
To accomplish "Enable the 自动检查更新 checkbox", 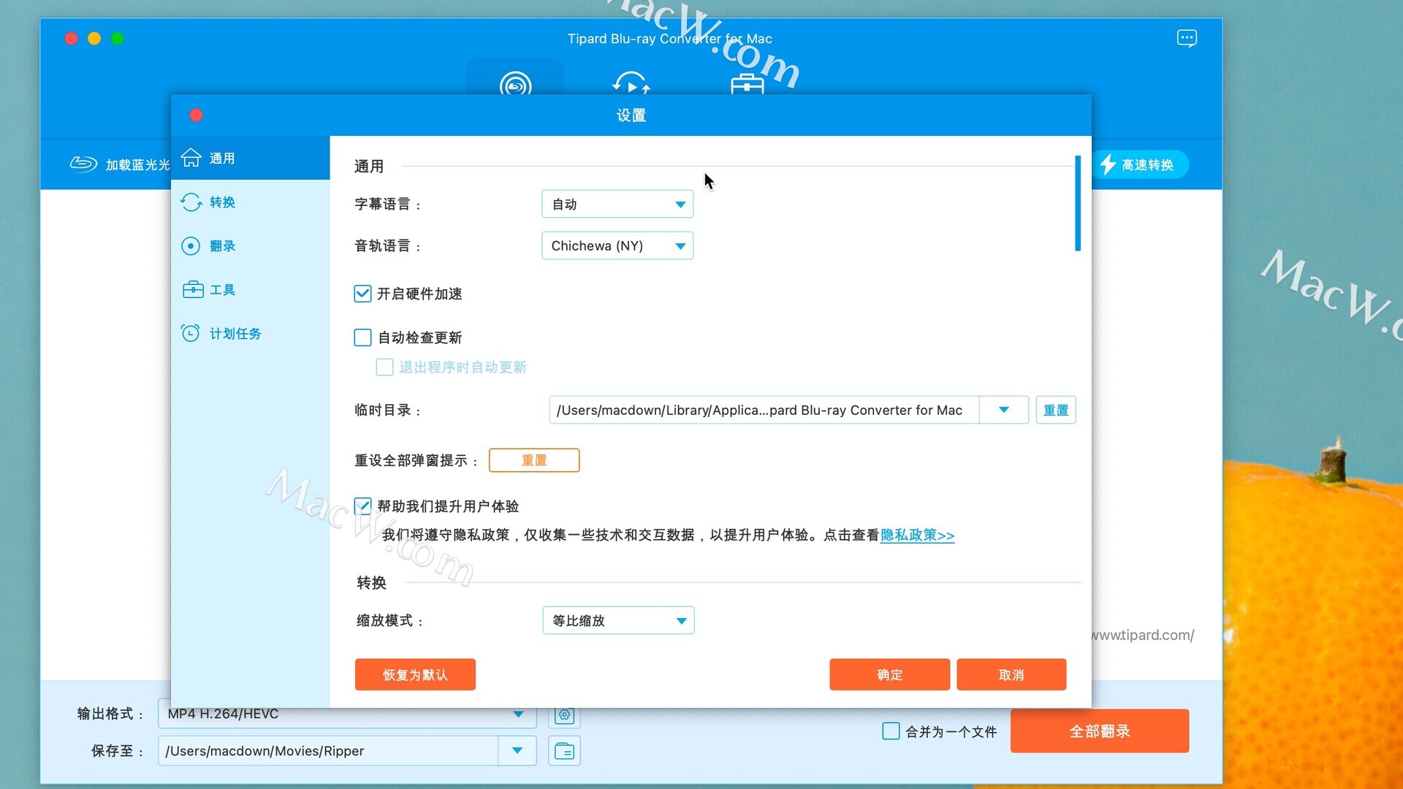I will [362, 338].
